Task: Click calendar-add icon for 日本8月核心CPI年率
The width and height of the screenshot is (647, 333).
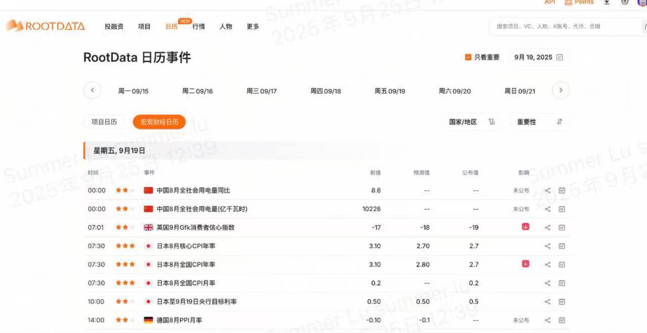Action: coord(562,246)
